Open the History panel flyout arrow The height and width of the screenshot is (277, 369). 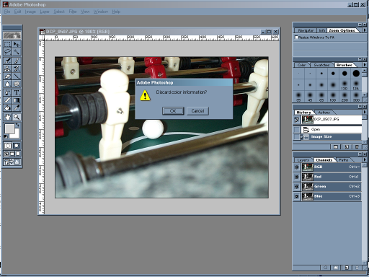[x=365, y=113]
